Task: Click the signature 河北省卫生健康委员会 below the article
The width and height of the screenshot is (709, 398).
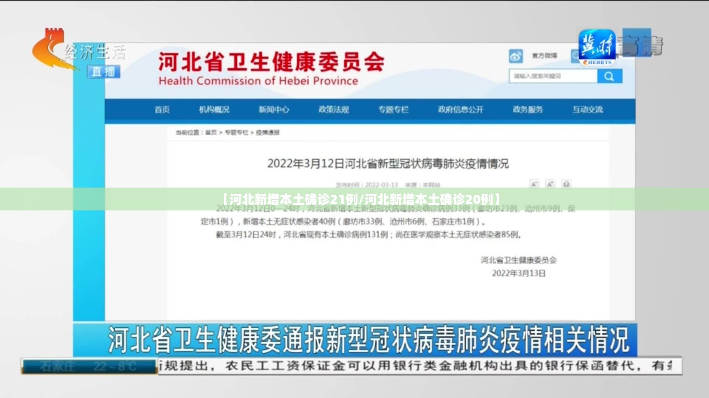Action: pos(518,260)
